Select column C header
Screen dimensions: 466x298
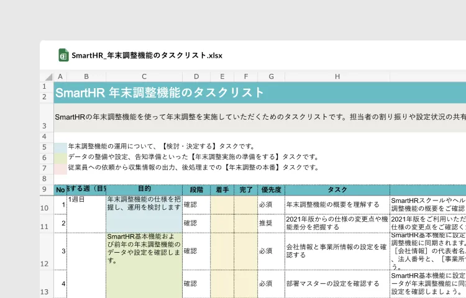pos(144,76)
